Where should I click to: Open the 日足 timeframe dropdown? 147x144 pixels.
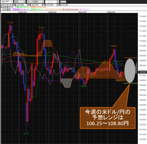tap(20, 2)
